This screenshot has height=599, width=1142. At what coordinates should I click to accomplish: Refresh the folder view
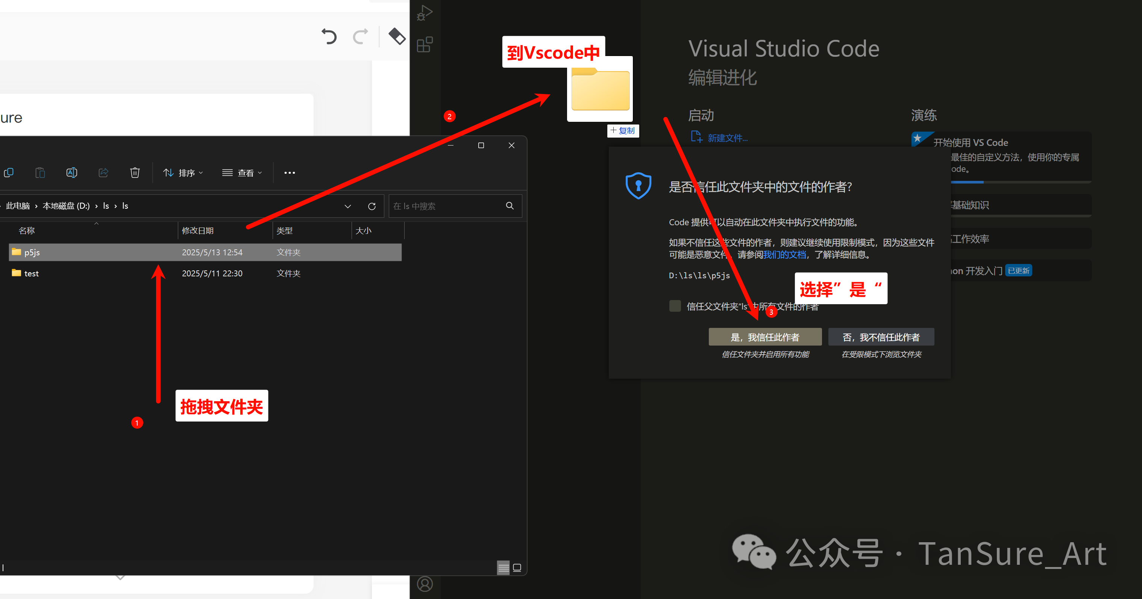click(372, 206)
